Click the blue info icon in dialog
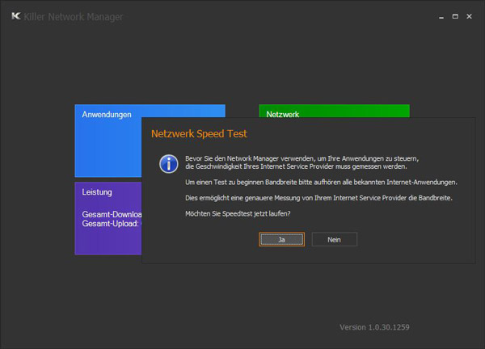485x349 pixels. tap(169, 164)
